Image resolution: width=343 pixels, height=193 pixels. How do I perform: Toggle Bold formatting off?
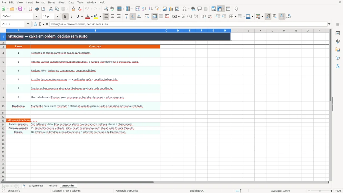(65, 17)
